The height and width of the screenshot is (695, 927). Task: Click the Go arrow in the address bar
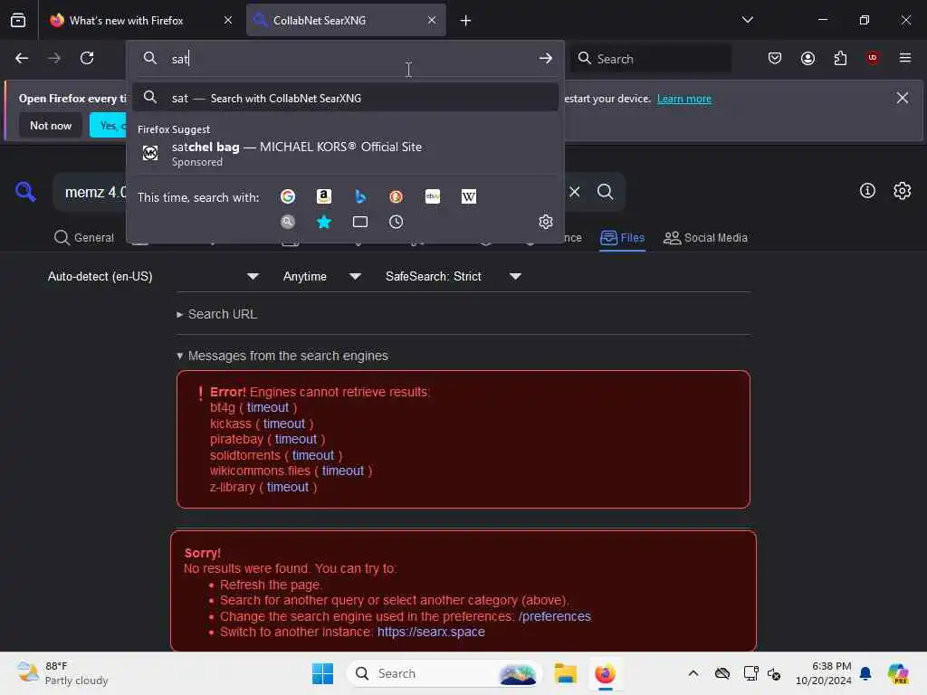[x=545, y=58]
